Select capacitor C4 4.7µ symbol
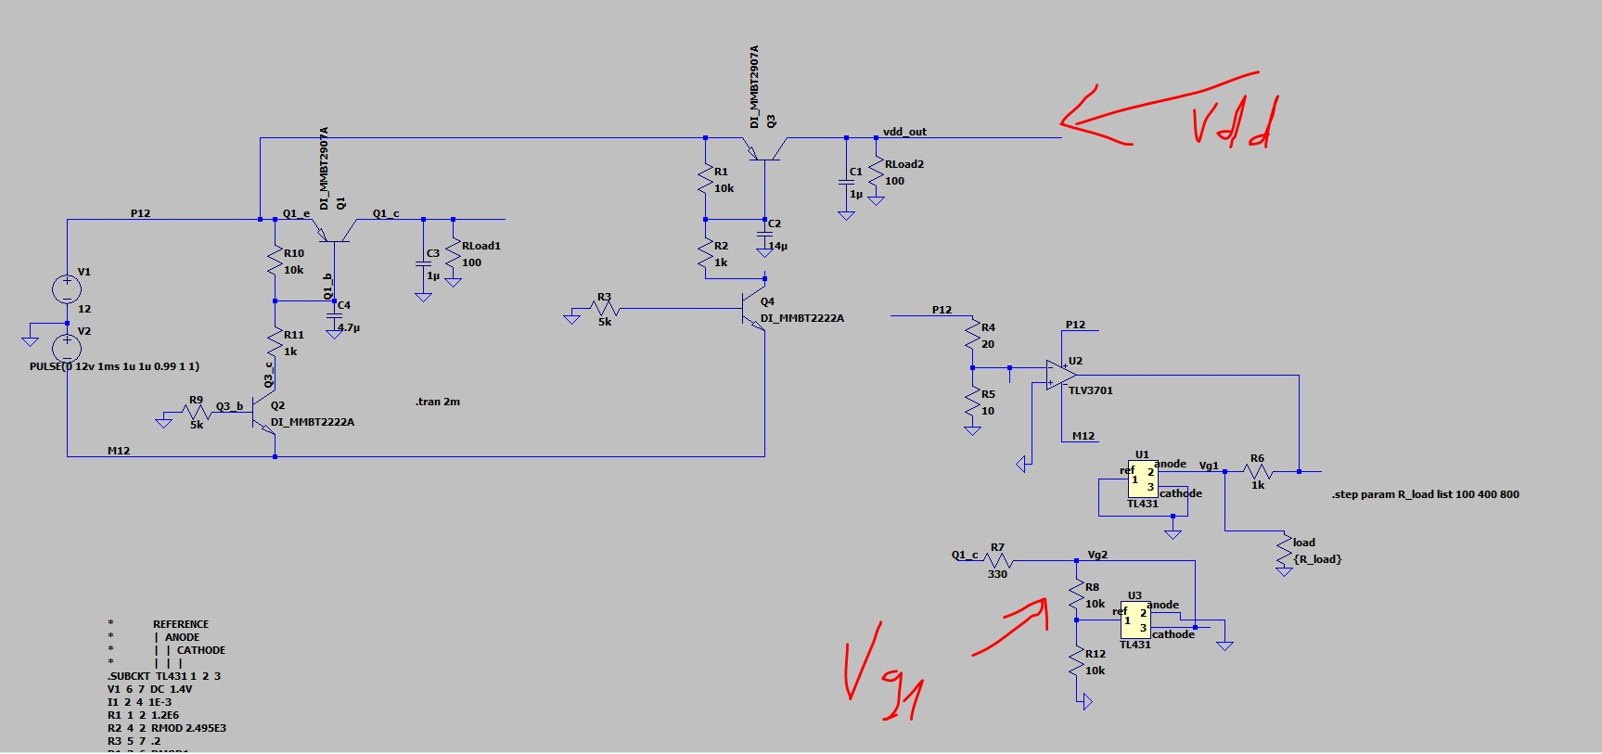 (334, 315)
